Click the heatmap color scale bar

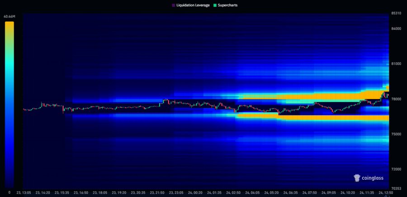click(9, 104)
